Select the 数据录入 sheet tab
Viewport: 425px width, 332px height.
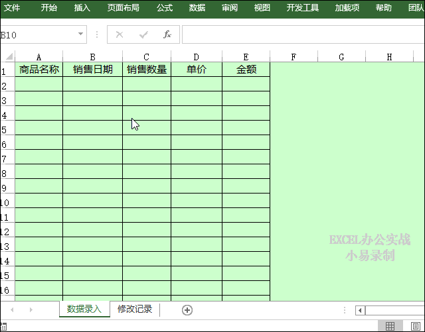[84, 309]
